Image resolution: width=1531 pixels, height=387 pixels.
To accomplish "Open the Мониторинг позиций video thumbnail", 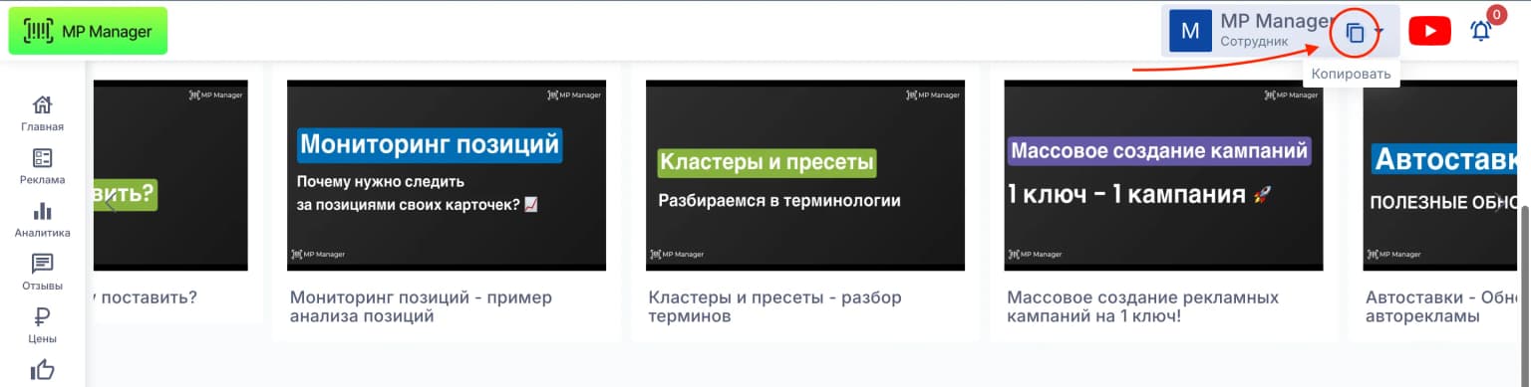I will tap(447, 175).
